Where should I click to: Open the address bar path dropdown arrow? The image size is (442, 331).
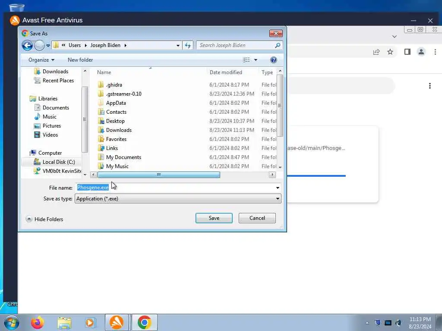[178, 45]
